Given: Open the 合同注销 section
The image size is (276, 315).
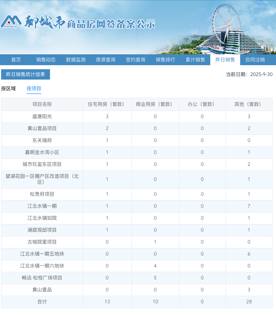Looking at the screenshot, I should [x=255, y=60].
